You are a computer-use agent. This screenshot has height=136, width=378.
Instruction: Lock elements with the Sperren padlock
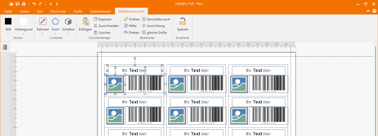click(183, 21)
